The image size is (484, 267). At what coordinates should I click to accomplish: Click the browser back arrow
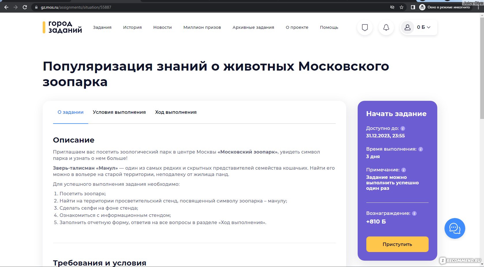tap(6, 7)
